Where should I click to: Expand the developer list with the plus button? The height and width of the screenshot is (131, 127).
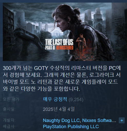122,120
